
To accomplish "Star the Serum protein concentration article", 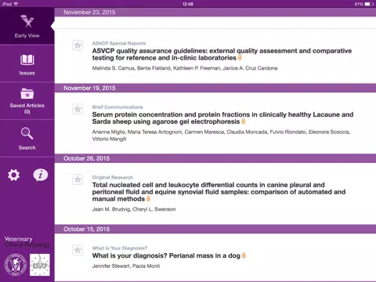I will (78, 109).
